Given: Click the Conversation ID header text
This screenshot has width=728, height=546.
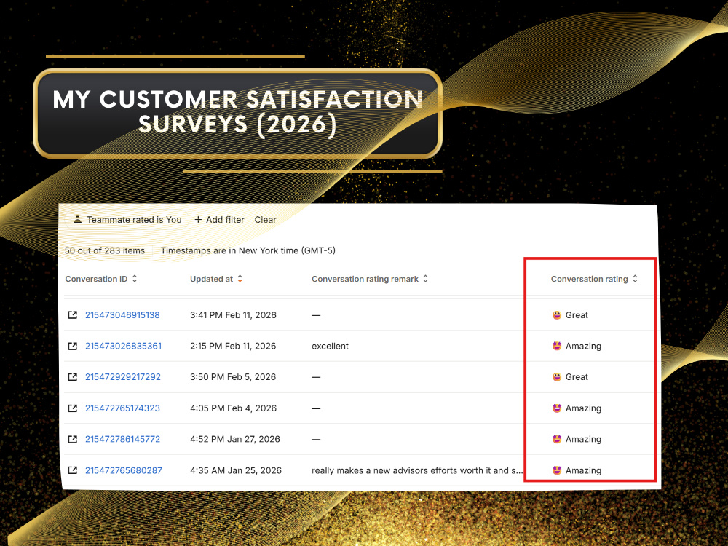Looking at the screenshot, I should (x=96, y=279).
